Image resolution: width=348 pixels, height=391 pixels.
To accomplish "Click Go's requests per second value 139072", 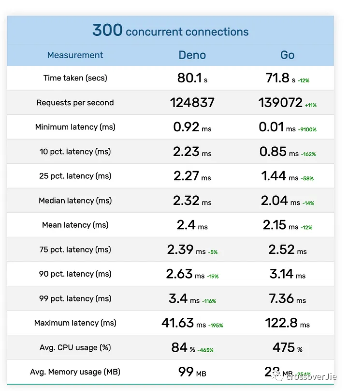I will (280, 103).
